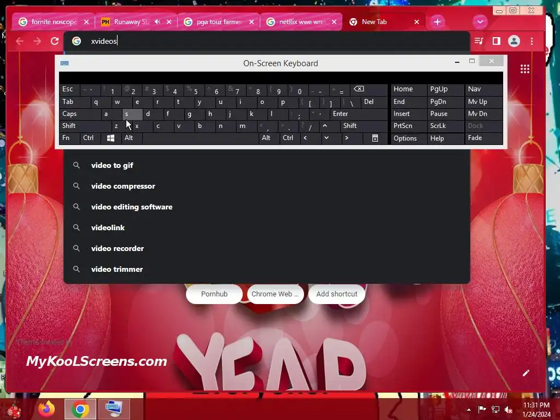
Task: Open keyboard Options key
Action: (x=409, y=138)
